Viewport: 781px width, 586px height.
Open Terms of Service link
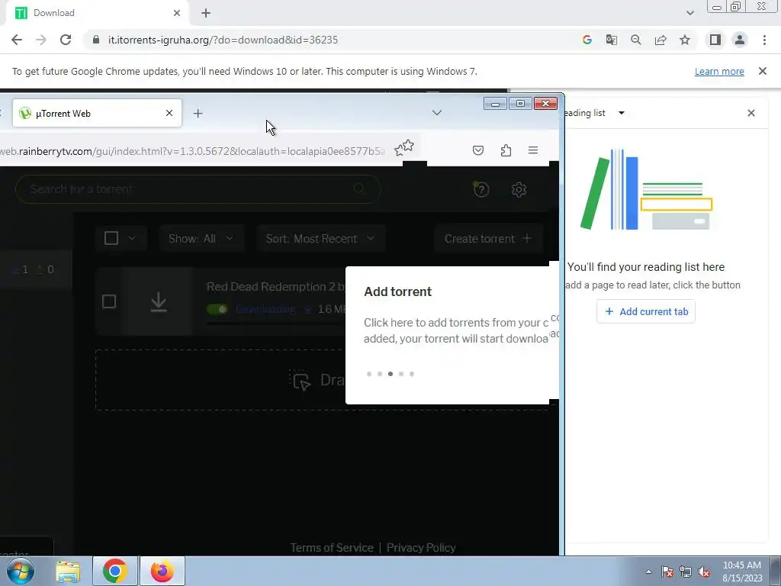click(332, 548)
